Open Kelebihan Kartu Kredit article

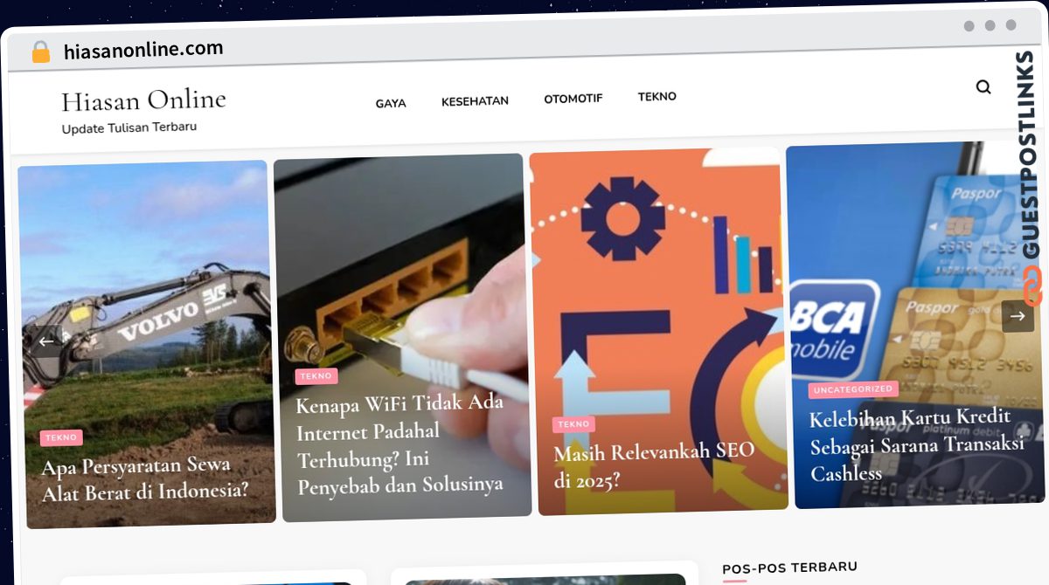(x=916, y=445)
